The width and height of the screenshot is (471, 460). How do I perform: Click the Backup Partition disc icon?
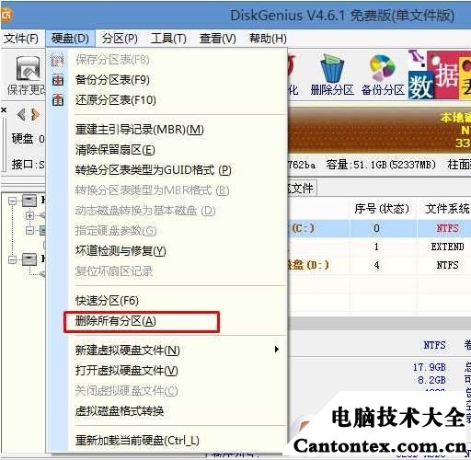coord(382,68)
